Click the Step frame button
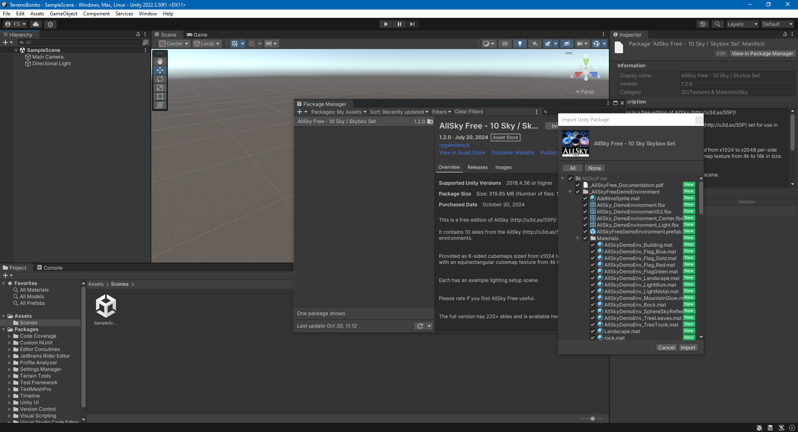 pyautogui.click(x=412, y=24)
